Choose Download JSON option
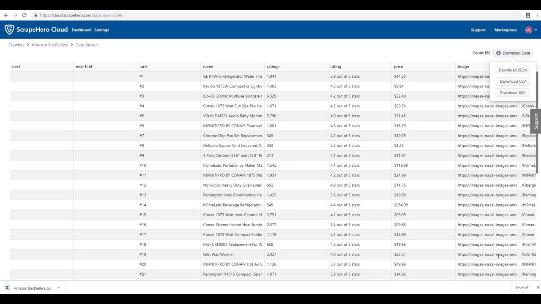541x304 pixels. [x=513, y=70]
